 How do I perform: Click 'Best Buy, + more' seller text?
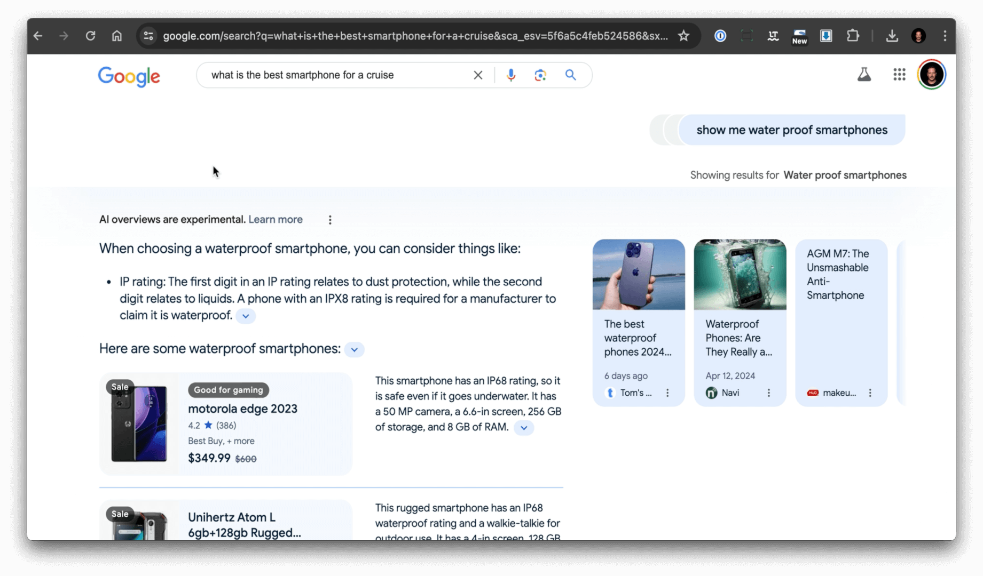tap(221, 441)
